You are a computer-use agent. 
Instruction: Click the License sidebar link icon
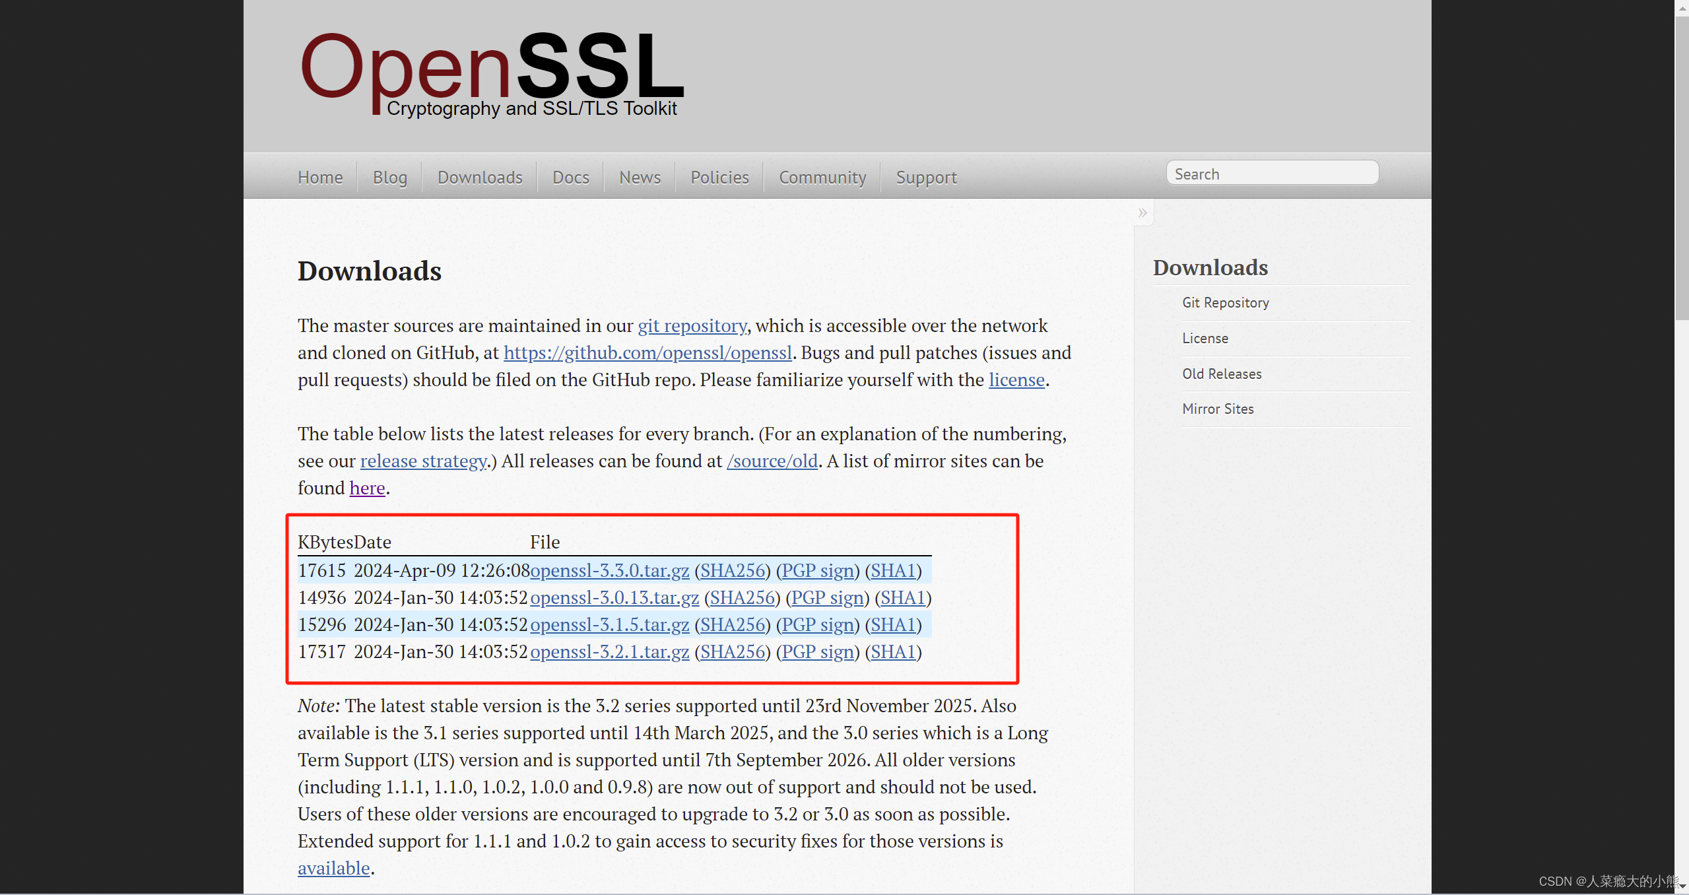1205,339
